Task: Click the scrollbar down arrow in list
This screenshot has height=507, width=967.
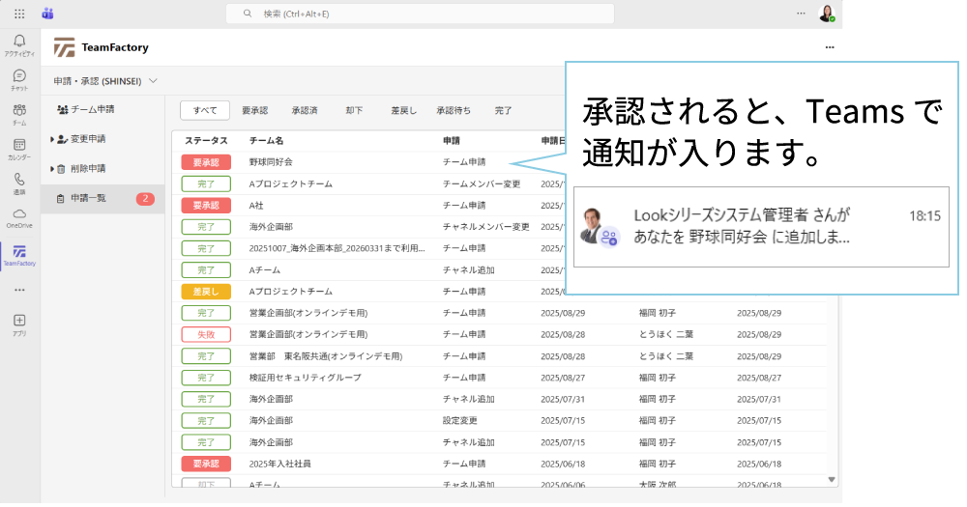Action: 832,479
